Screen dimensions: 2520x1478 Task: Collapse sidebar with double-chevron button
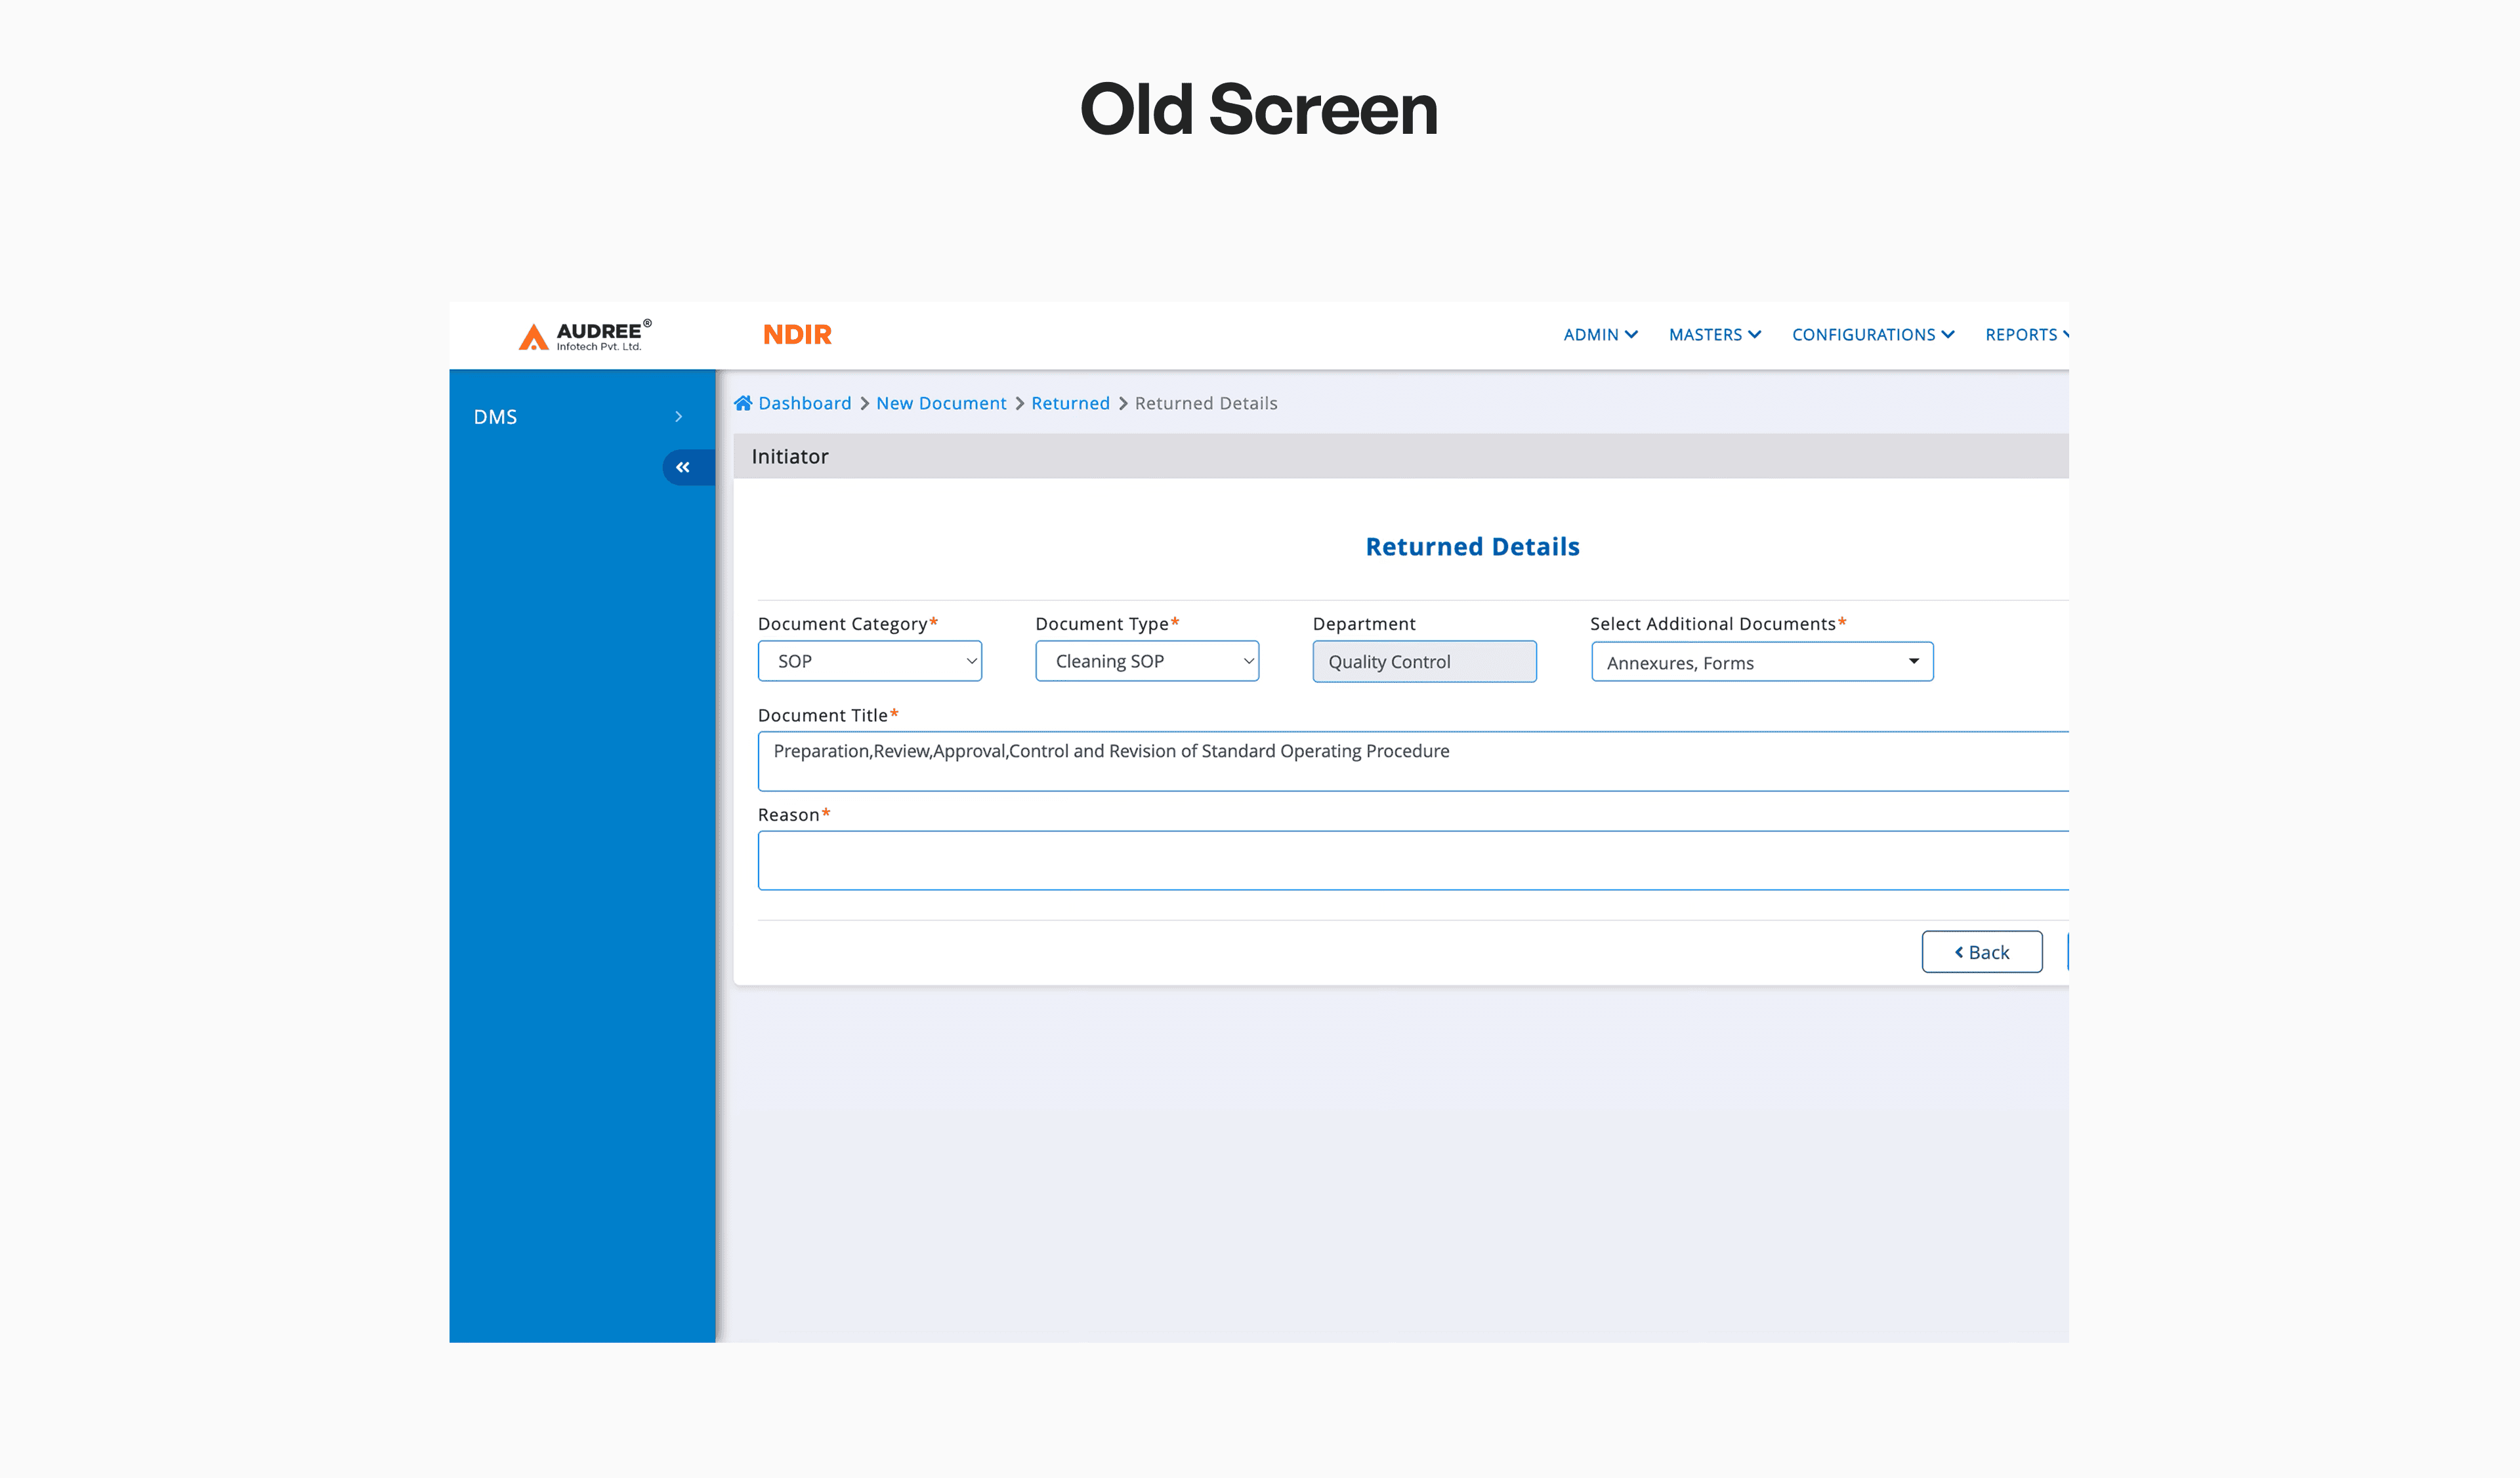683,466
